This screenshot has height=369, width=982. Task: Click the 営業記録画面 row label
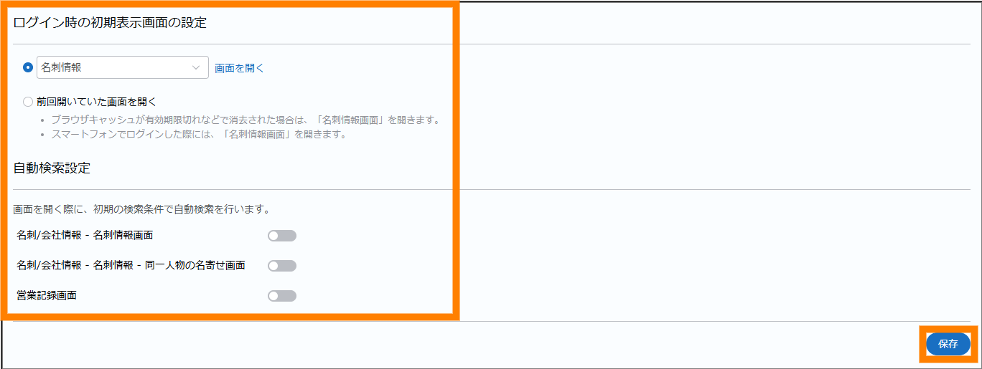(x=47, y=295)
